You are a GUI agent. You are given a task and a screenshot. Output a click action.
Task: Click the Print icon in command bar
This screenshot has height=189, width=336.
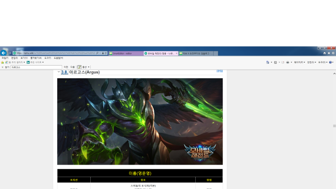[288, 62]
